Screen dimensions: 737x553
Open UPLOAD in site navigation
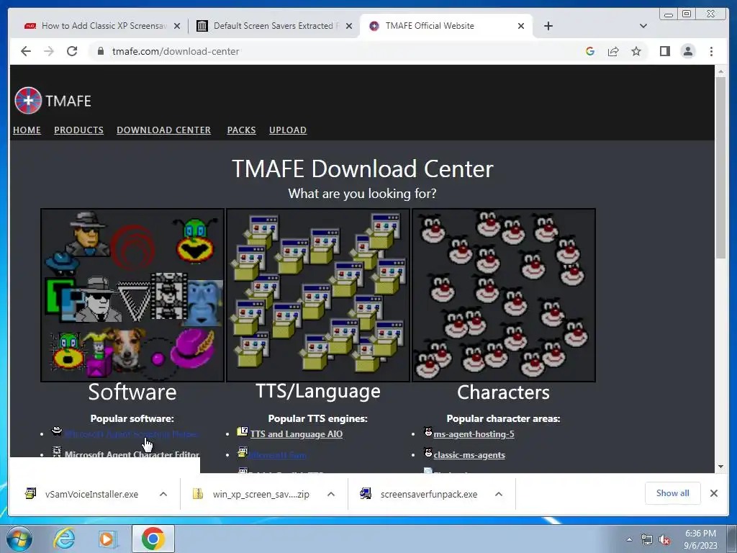(288, 130)
